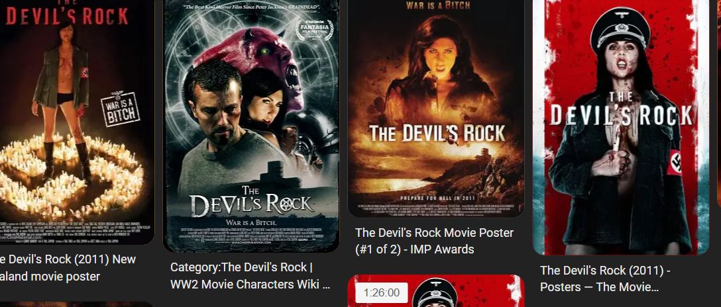Open the red demon Devil's Rock poster
721x307 pixels.
(251, 126)
